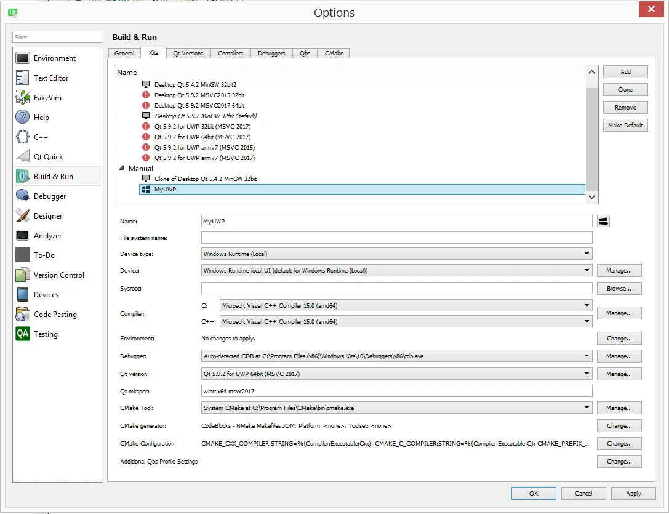
Task: Select the Devices tablet icon
Action: point(23,295)
